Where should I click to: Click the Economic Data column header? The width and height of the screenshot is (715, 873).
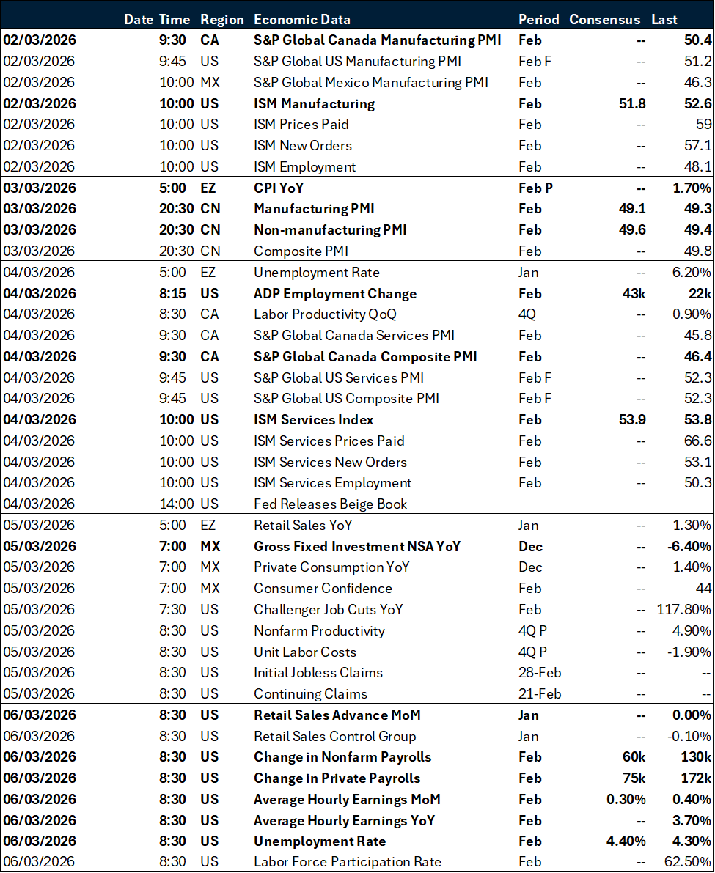tap(302, 19)
